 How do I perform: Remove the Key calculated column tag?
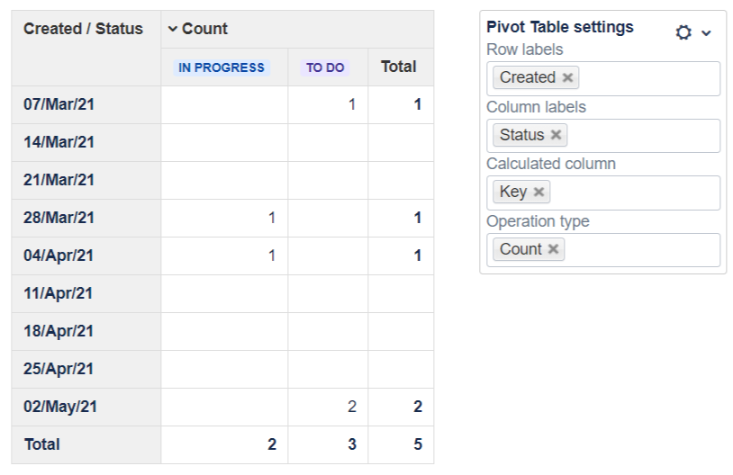coord(538,193)
